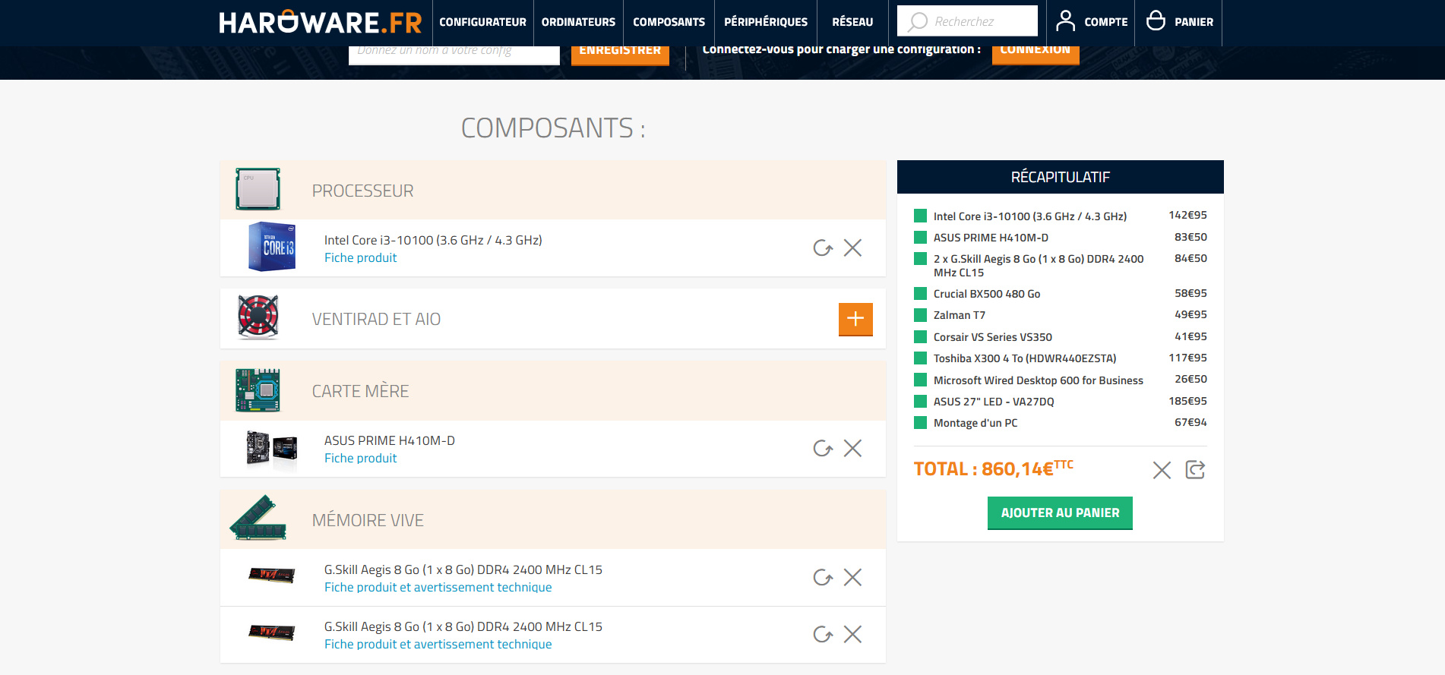Click the Connexion button
This screenshot has height=675, width=1445.
point(1036,55)
